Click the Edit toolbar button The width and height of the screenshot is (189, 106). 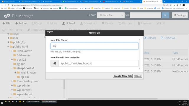pos(161,23)
